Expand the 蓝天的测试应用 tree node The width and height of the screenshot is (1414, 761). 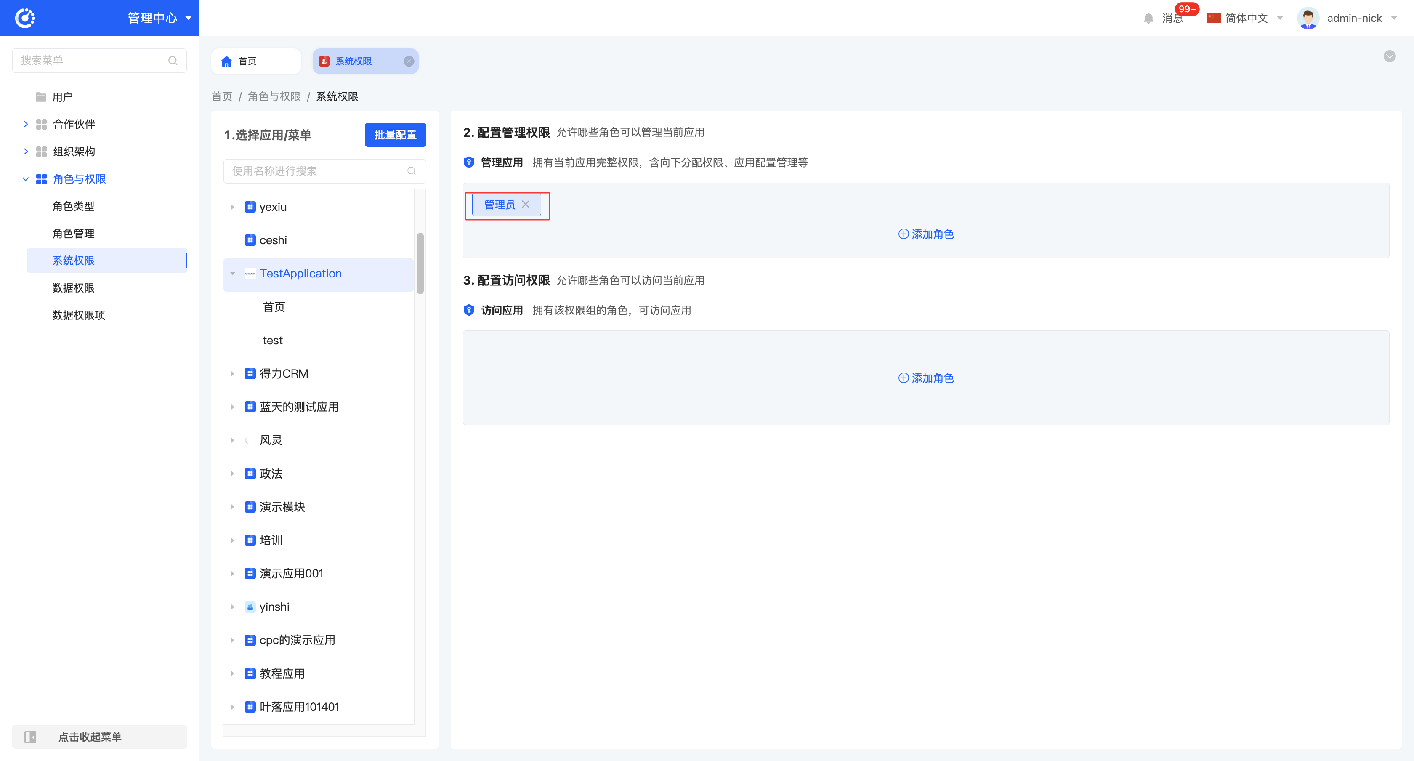tap(232, 407)
